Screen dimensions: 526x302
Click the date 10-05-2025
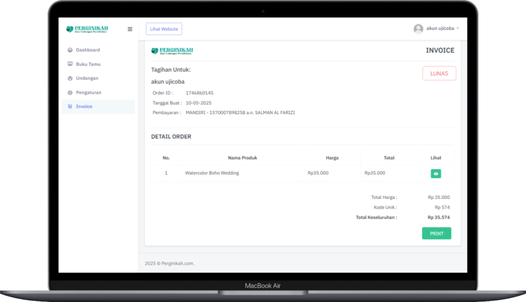click(x=199, y=103)
